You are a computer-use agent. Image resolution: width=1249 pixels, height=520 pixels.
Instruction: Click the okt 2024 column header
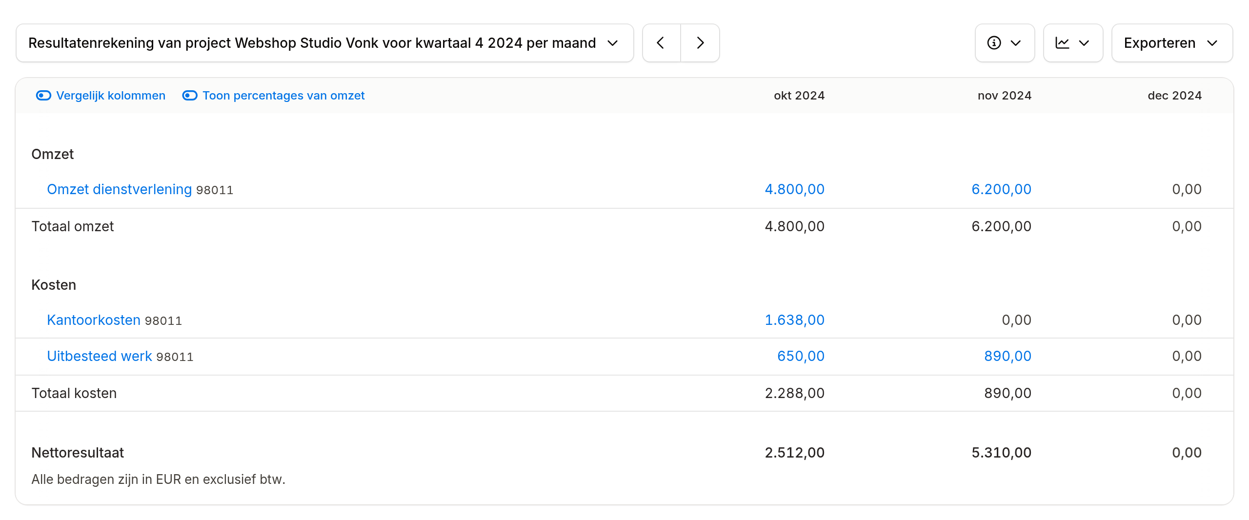(x=799, y=96)
